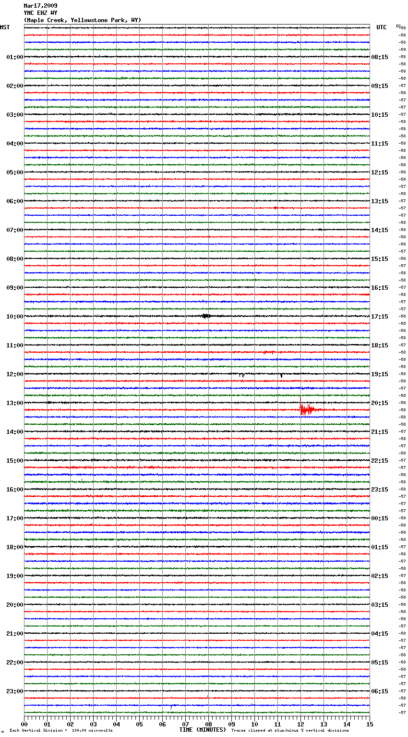Select the "21:00" MST hour label
408x737 pixels.
(x=15, y=634)
